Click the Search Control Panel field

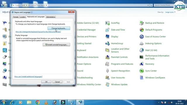164,5
